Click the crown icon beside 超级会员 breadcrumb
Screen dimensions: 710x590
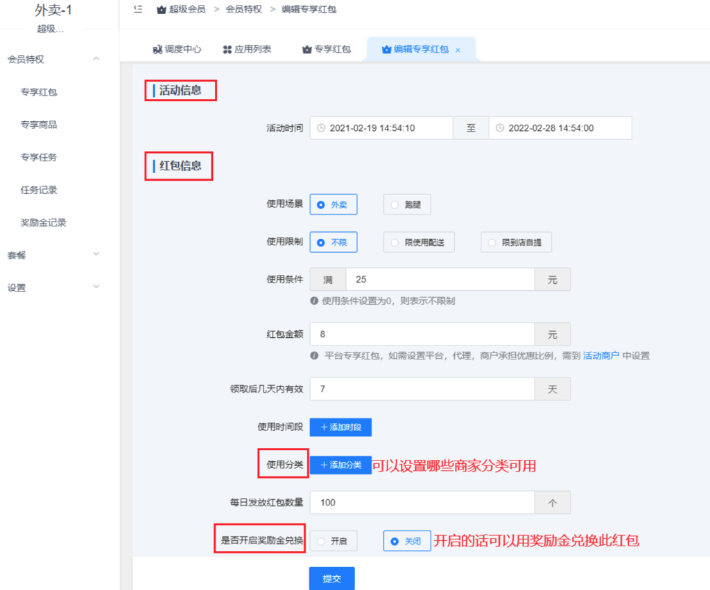point(162,10)
